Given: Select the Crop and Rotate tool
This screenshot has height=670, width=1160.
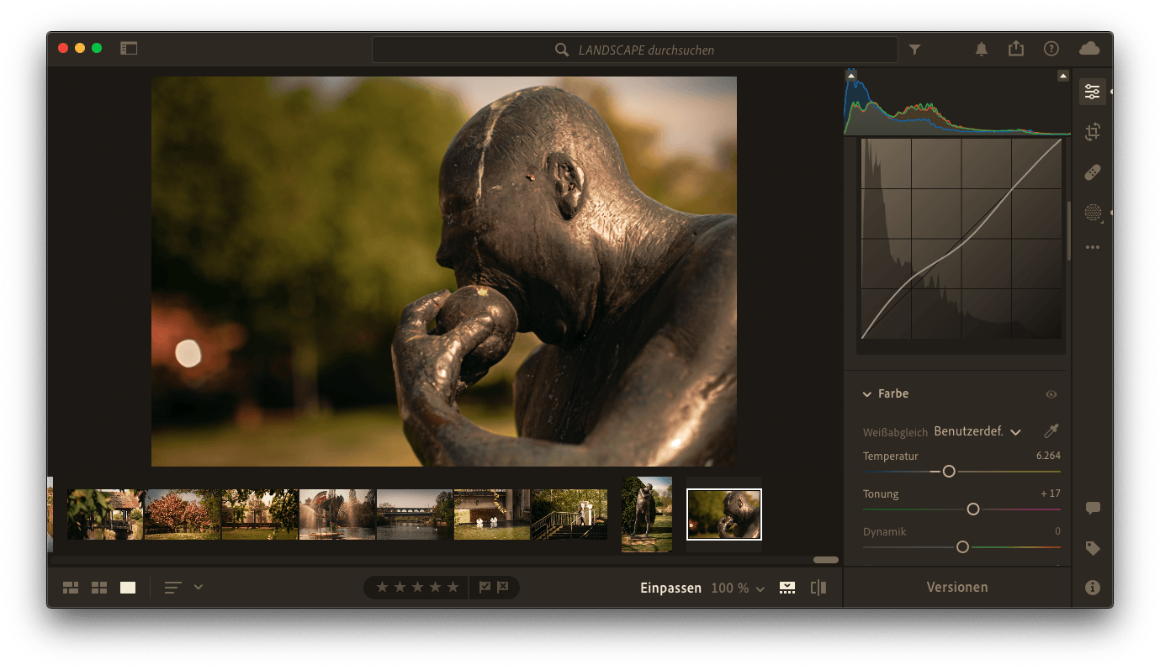Looking at the screenshot, I should (1092, 132).
